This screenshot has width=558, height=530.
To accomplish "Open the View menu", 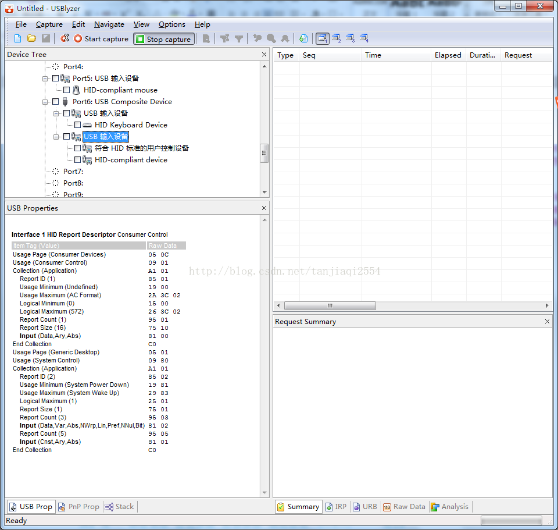I will click(141, 24).
